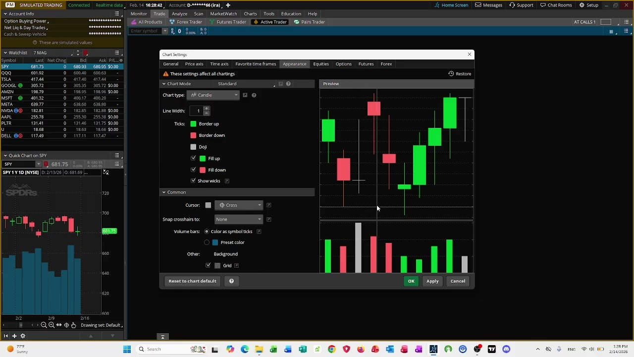Click Apply button

point(432,281)
